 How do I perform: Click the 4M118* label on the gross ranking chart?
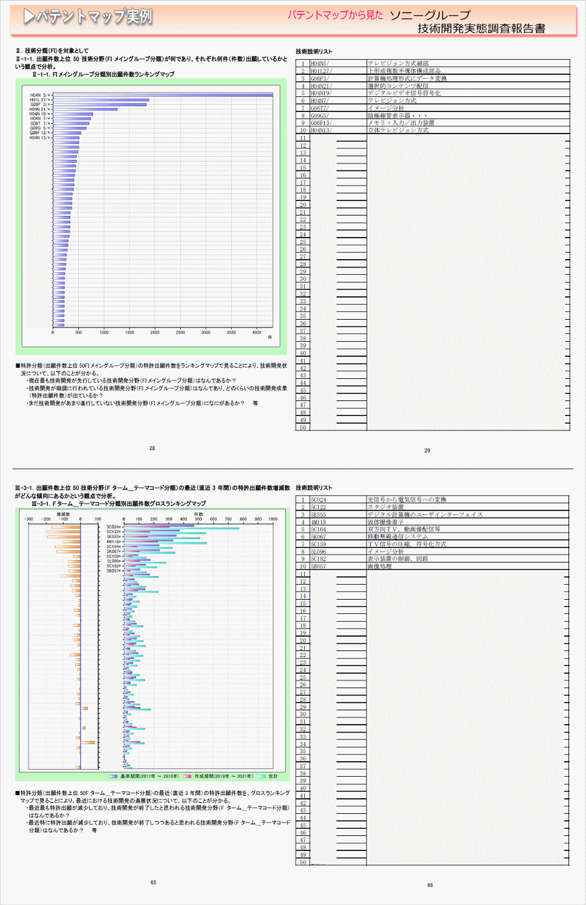pyautogui.click(x=113, y=542)
